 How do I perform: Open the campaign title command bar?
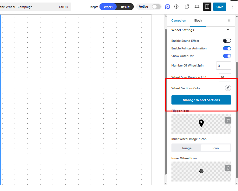35,7
